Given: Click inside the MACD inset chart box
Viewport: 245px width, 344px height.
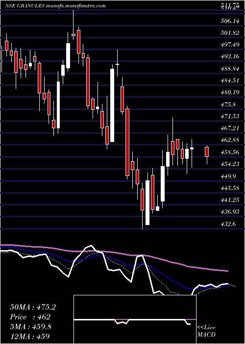Looking at the screenshot, I should [x=135, y=319].
